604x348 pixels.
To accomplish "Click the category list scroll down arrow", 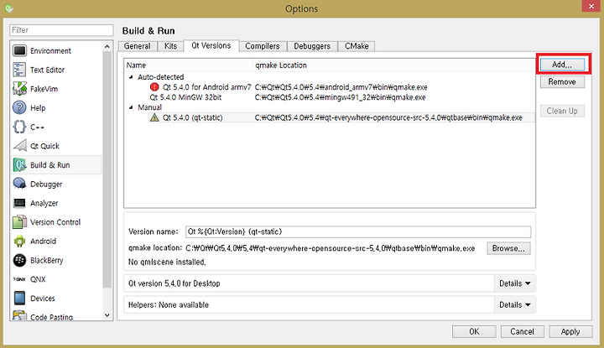I will (x=107, y=315).
